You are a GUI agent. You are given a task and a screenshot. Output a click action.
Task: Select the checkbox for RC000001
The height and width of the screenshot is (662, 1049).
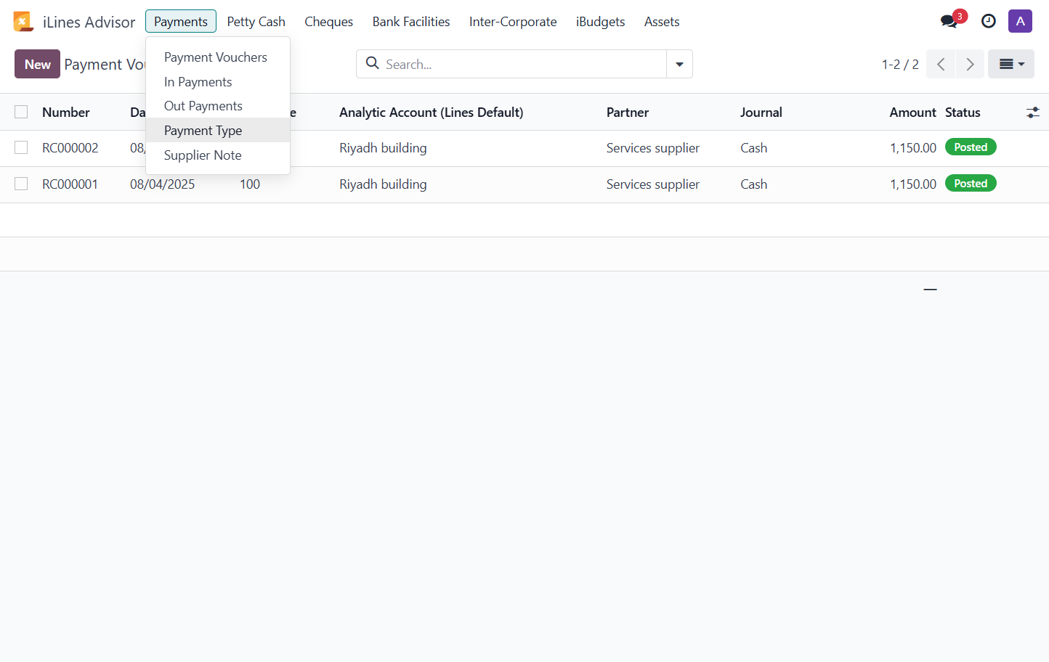click(21, 184)
